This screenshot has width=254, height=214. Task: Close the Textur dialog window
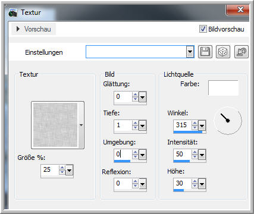tap(238, 10)
